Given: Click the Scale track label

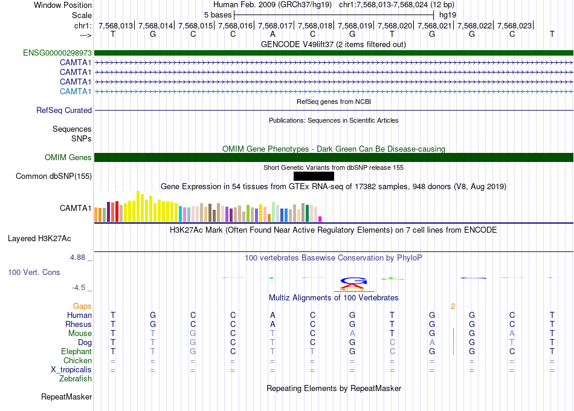Looking at the screenshot, I should click(x=82, y=15).
